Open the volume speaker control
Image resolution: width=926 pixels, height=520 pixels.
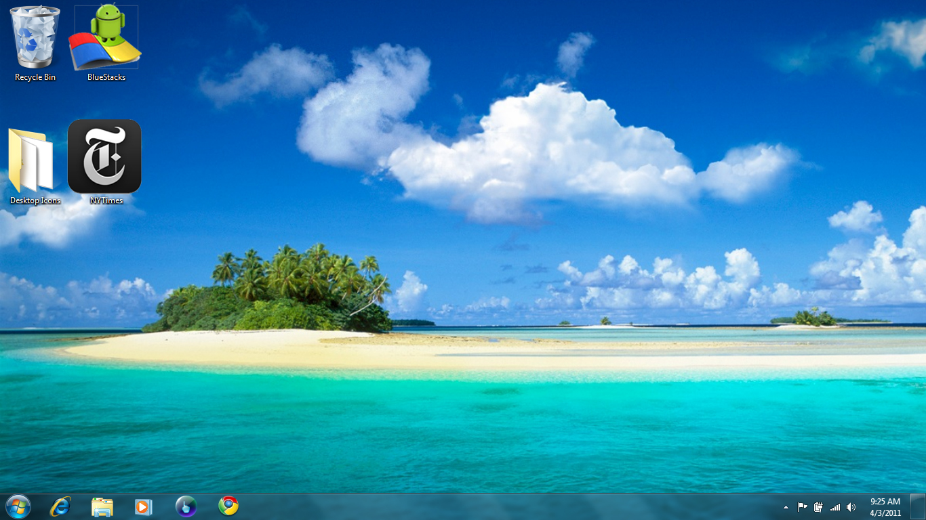pos(851,507)
